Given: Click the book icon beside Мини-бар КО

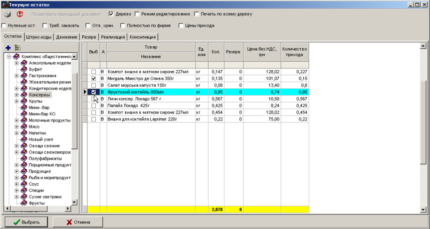Looking at the screenshot, I should (23, 114).
